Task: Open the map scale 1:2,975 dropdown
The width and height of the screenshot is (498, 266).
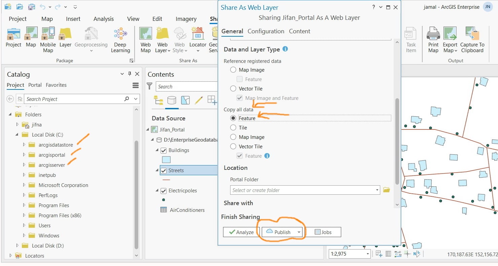Action: click(368, 254)
